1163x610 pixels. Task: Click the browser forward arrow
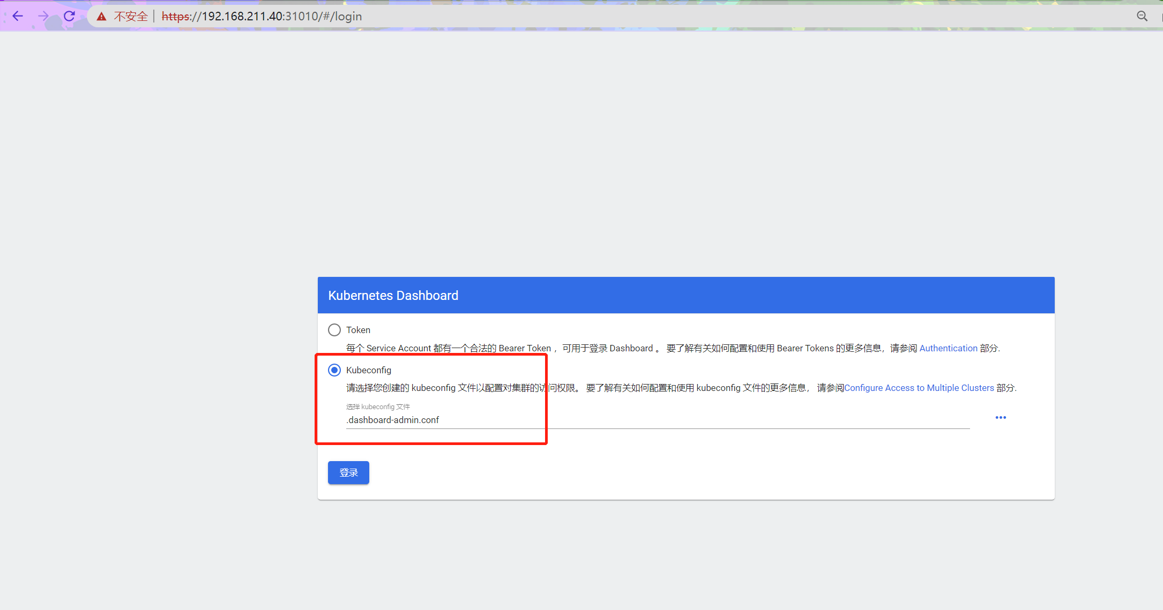(x=43, y=16)
